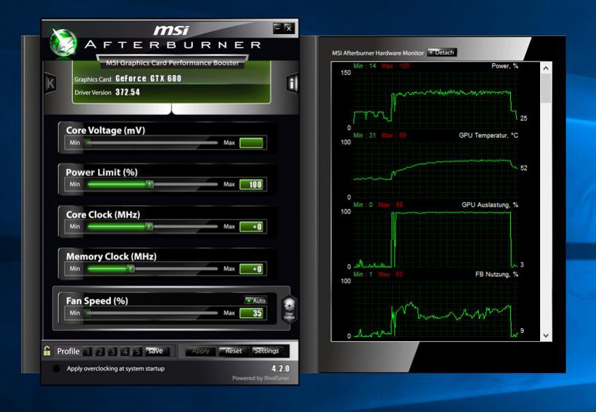Click the 4.2.0 version number
This screenshot has width=596, height=412.
click(280, 368)
